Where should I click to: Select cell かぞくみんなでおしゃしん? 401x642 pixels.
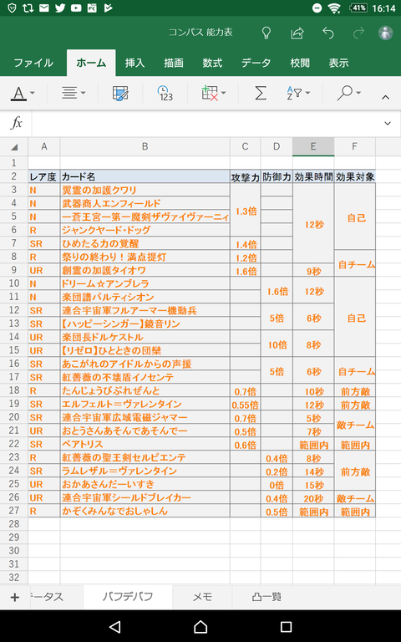(145, 511)
